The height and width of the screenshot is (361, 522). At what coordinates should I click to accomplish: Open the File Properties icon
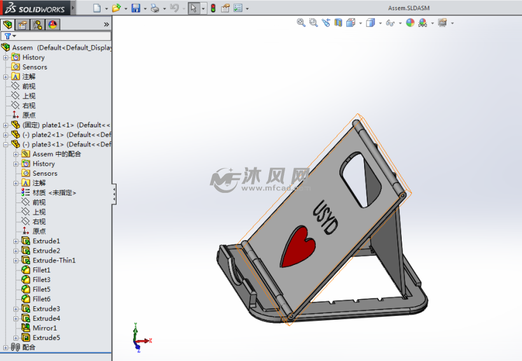[x=225, y=8]
